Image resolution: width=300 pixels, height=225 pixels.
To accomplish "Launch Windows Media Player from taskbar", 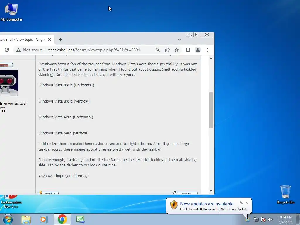I will pyautogui.click(x=44, y=219).
